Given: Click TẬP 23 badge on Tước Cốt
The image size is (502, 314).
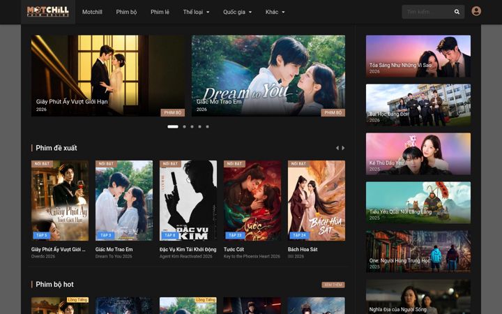Looking at the screenshot, I should click(236, 235).
